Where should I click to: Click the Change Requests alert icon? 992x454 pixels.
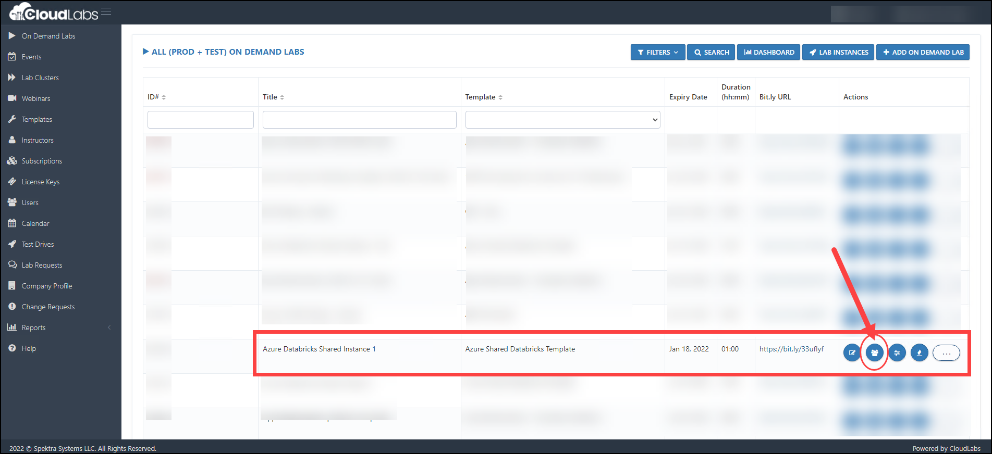[x=12, y=307]
